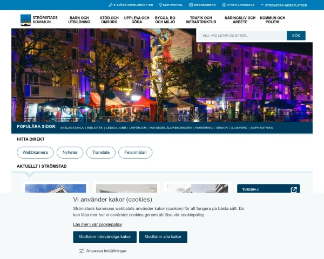This screenshot has width=324, height=259.
Task: Click the Felanmälan pill button
Action: [136, 152]
